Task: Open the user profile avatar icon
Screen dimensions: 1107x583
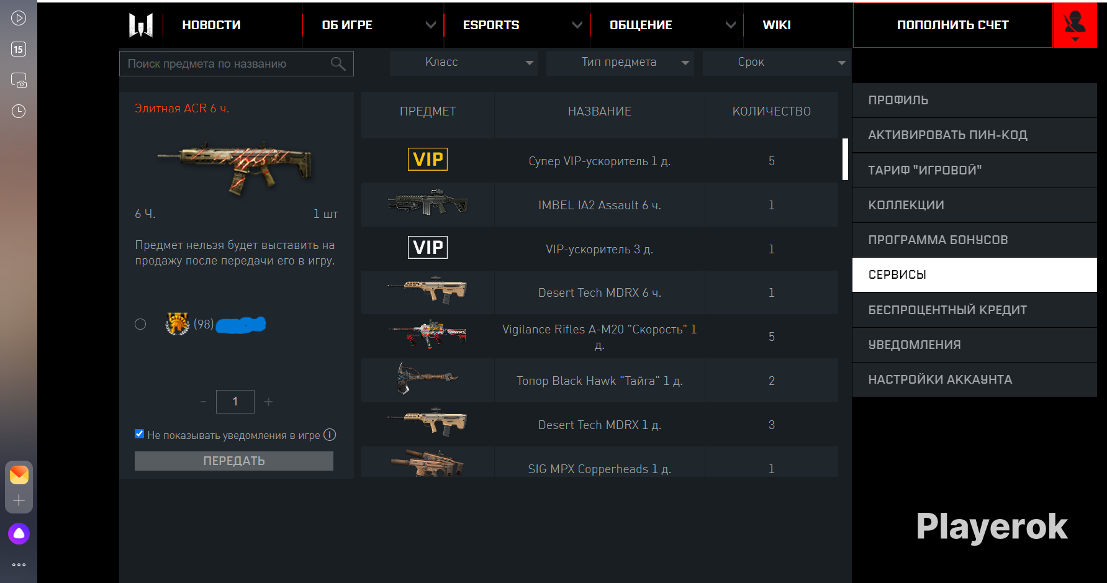Action: 1075,25
